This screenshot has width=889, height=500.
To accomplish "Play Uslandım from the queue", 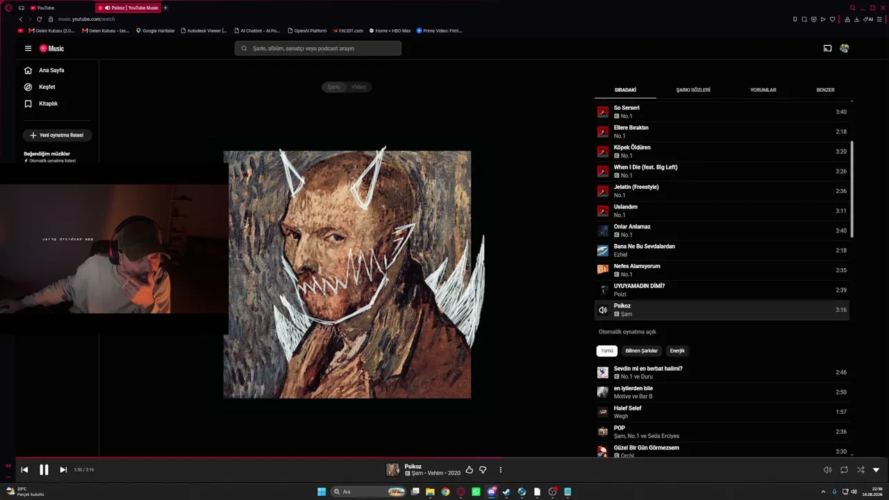I will coord(722,211).
